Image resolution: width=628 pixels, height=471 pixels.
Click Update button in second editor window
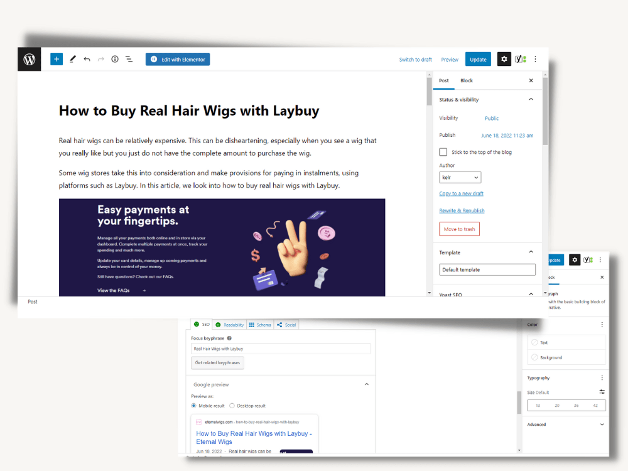[x=556, y=260]
